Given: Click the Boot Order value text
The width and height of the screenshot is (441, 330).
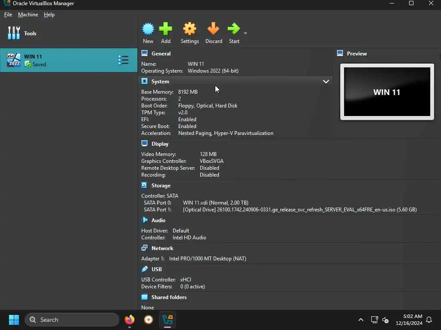Looking at the screenshot, I should click(x=208, y=106).
